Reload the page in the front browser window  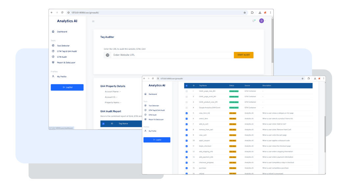tap(153, 79)
